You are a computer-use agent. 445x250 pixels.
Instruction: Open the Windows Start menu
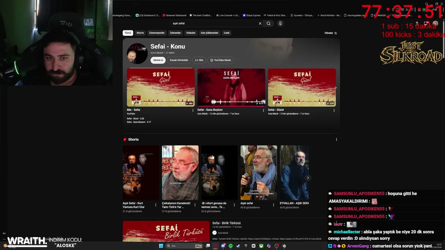point(161,246)
